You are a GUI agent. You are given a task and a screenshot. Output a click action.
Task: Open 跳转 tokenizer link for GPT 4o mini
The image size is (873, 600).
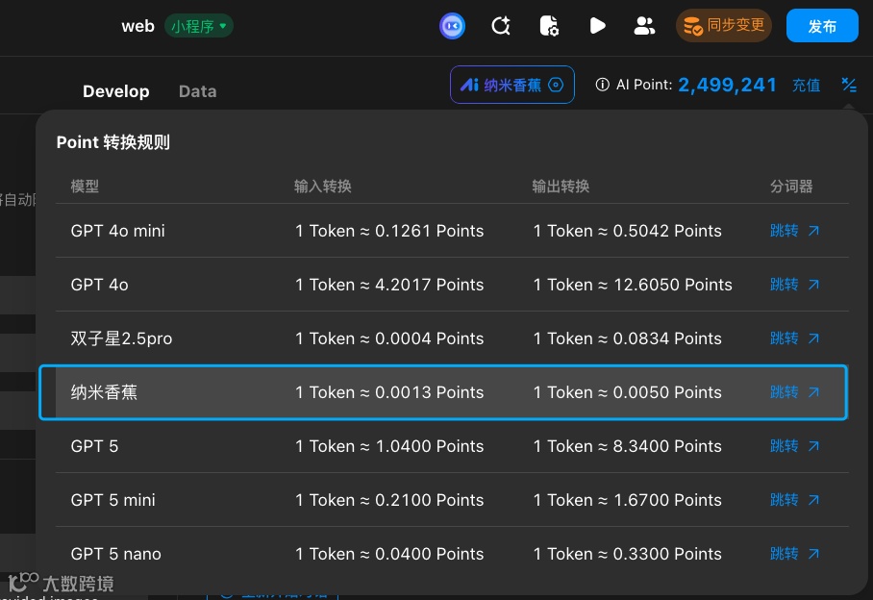pyautogui.click(x=794, y=231)
